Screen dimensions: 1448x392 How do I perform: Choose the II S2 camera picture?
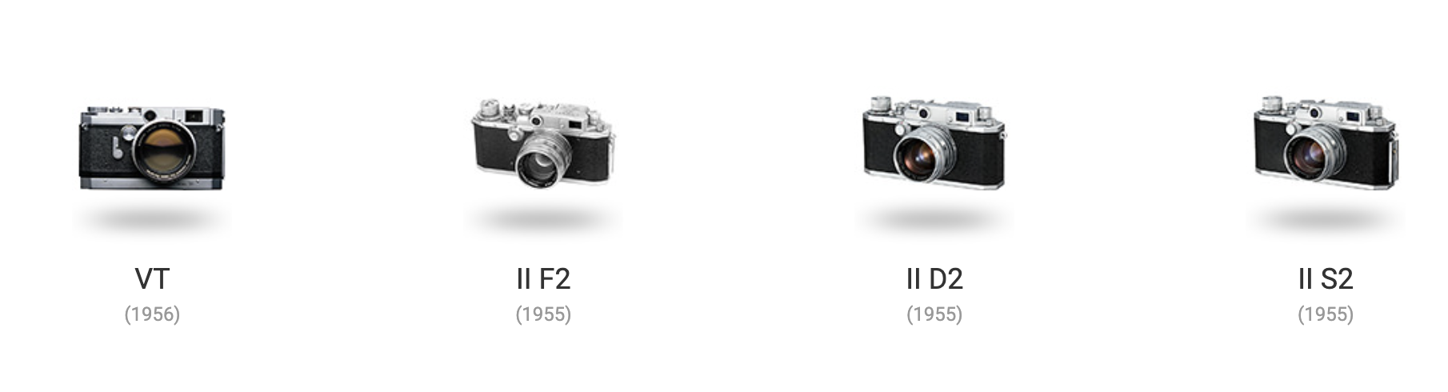click(1325, 143)
